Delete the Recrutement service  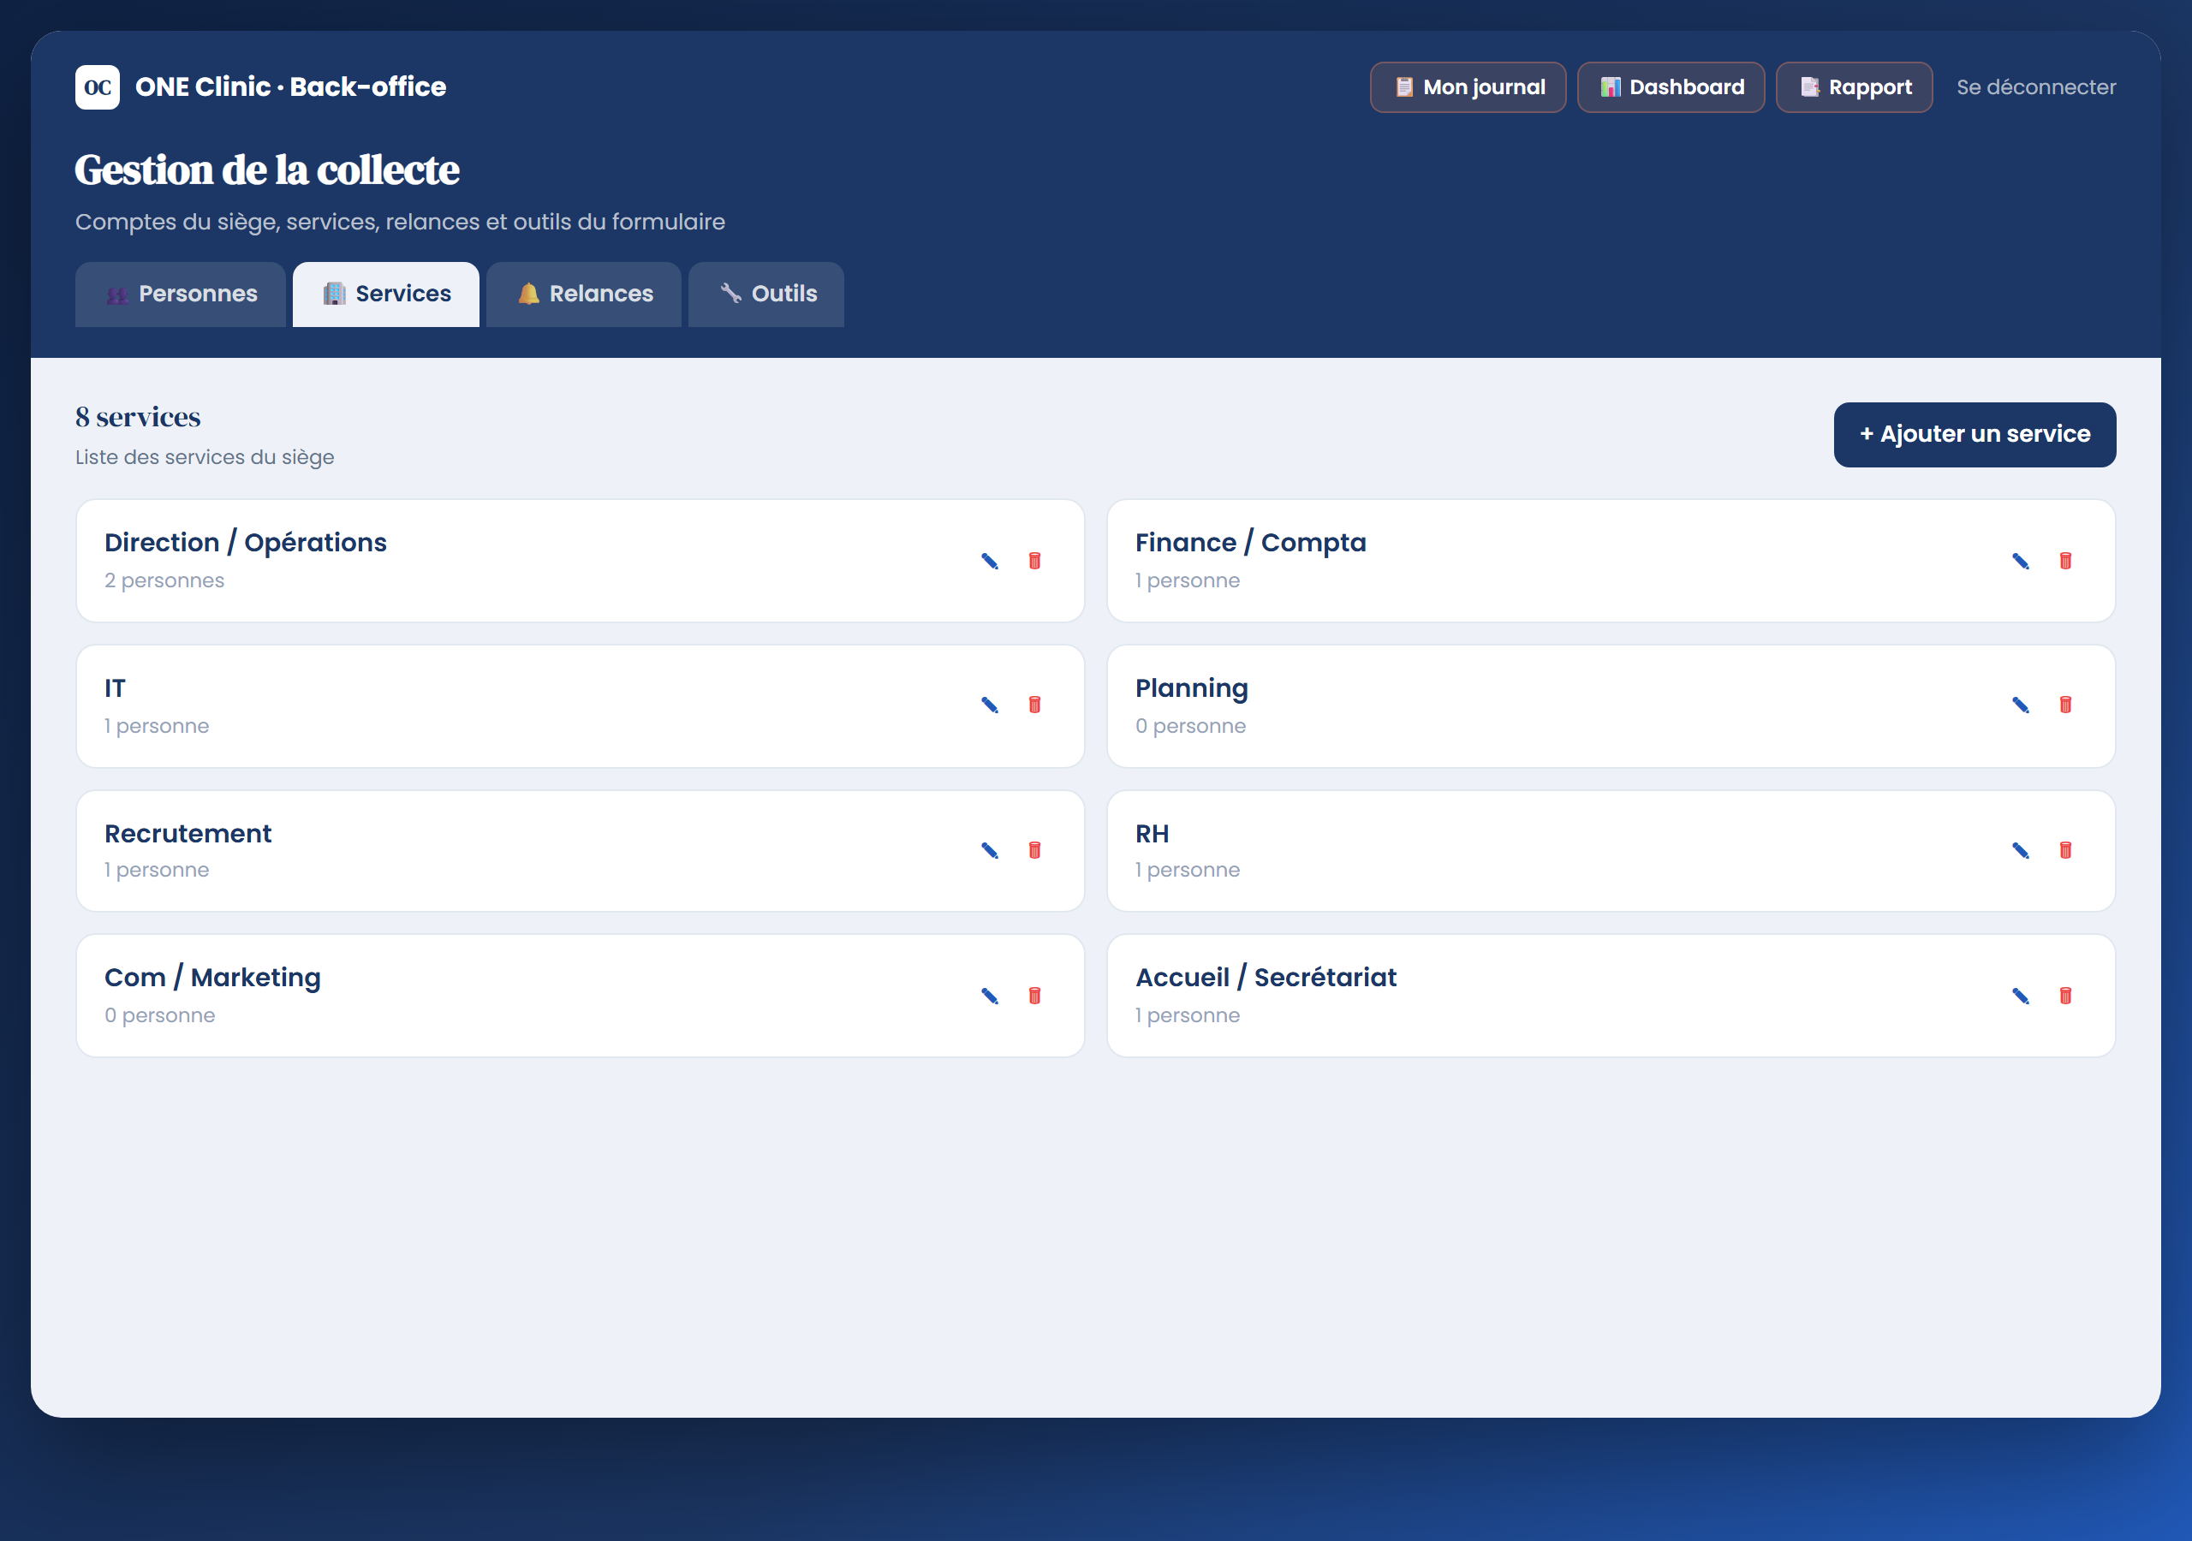point(1034,851)
